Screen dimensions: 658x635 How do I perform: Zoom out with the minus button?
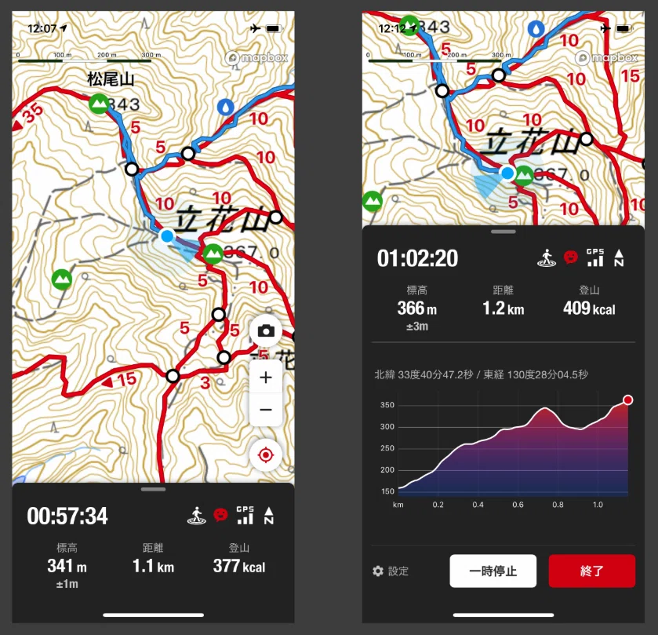266,410
